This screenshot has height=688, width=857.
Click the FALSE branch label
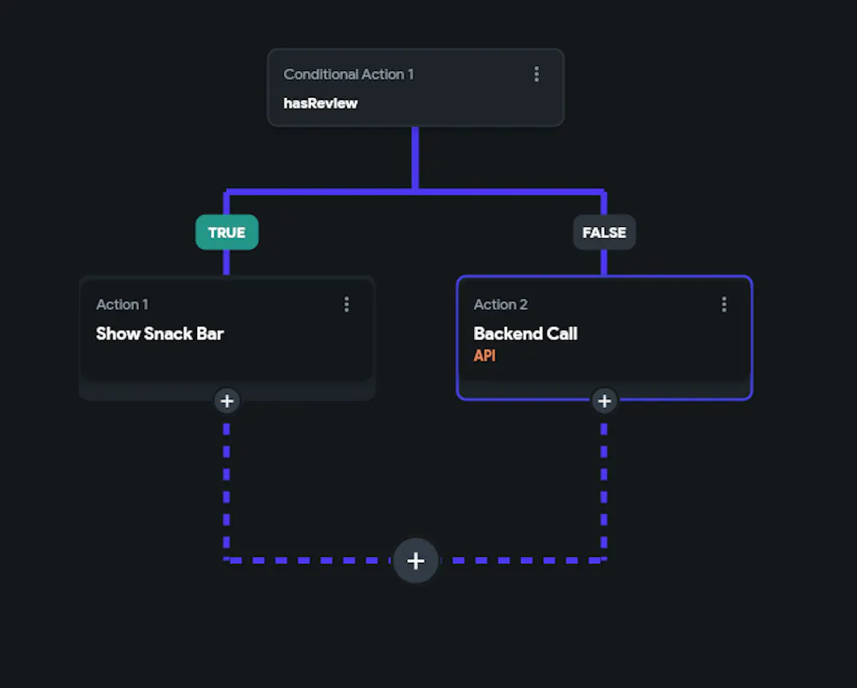(x=604, y=232)
